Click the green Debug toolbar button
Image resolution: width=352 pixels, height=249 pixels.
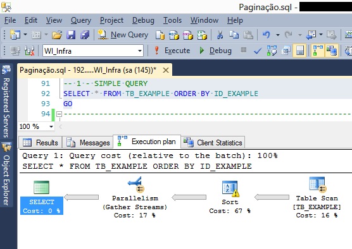[215, 51]
